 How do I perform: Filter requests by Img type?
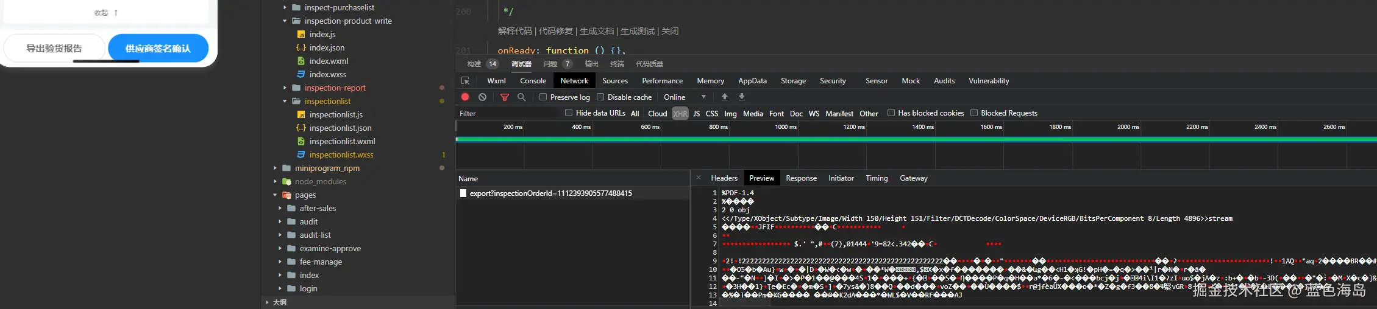pos(730,114)
